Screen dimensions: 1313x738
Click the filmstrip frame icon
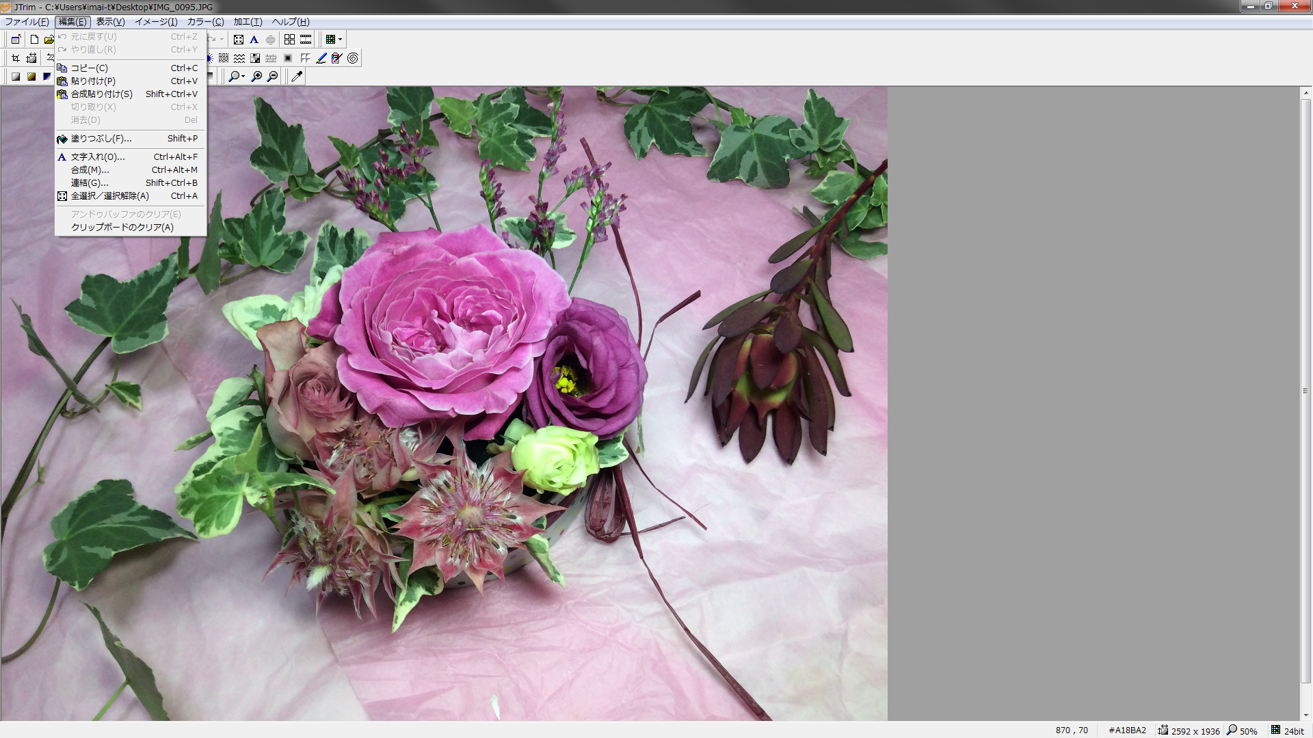point(306,40)
